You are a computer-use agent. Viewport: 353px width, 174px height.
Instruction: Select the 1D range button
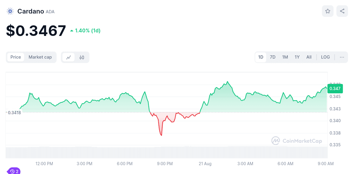click(x=261, y=57)
